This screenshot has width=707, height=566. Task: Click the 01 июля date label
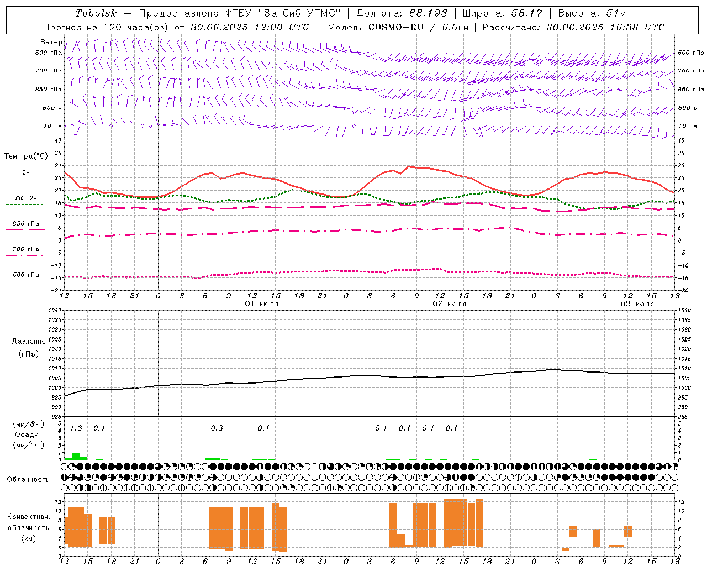[x=262, y=304]
